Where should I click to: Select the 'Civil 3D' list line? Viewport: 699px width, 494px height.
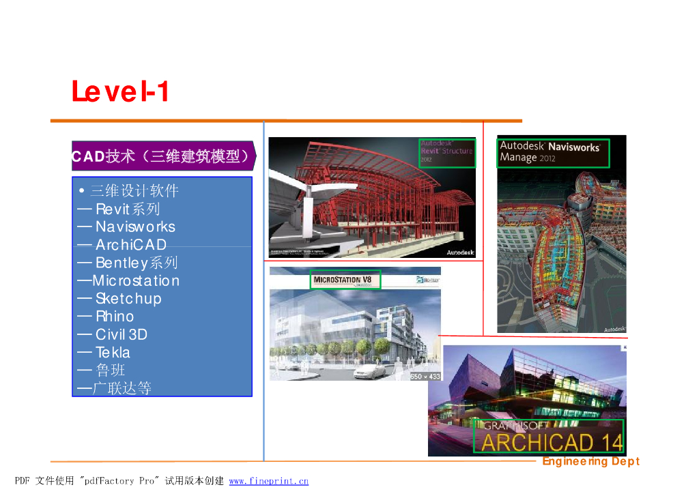[x=113, y=334]
